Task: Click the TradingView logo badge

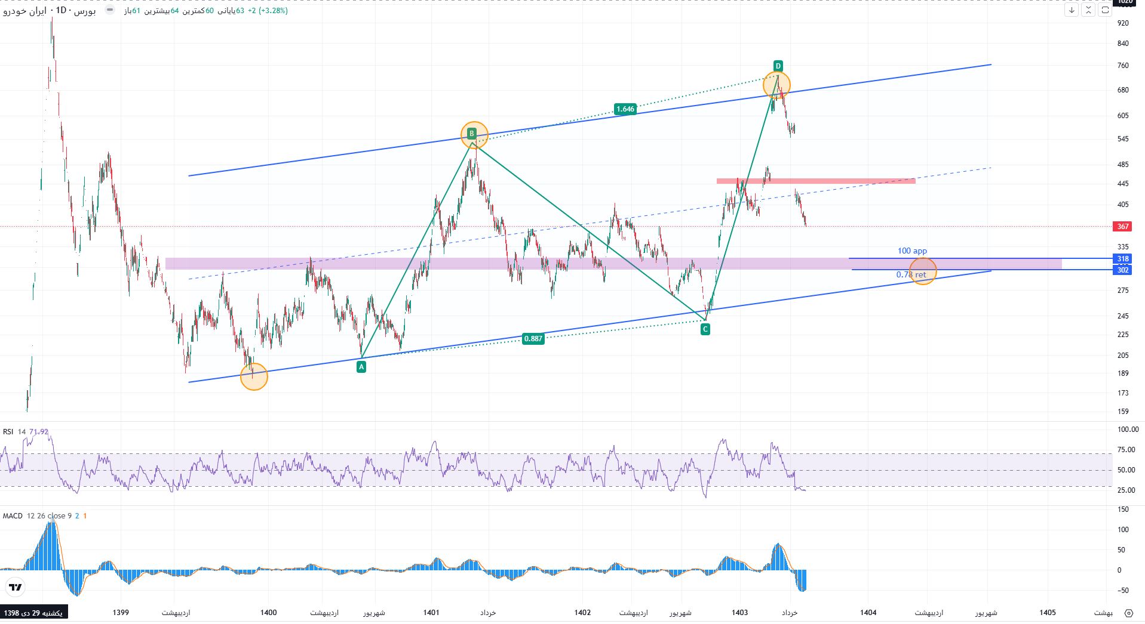Action: pos(16,588)
